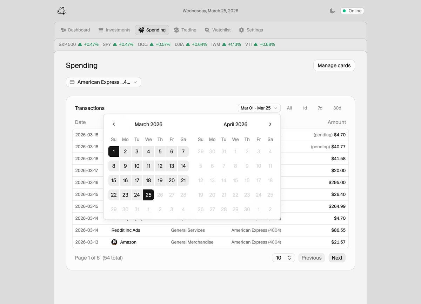Click the S&P 500 ticker
This screenshot has width=421, height=304.
pos(79,44)
